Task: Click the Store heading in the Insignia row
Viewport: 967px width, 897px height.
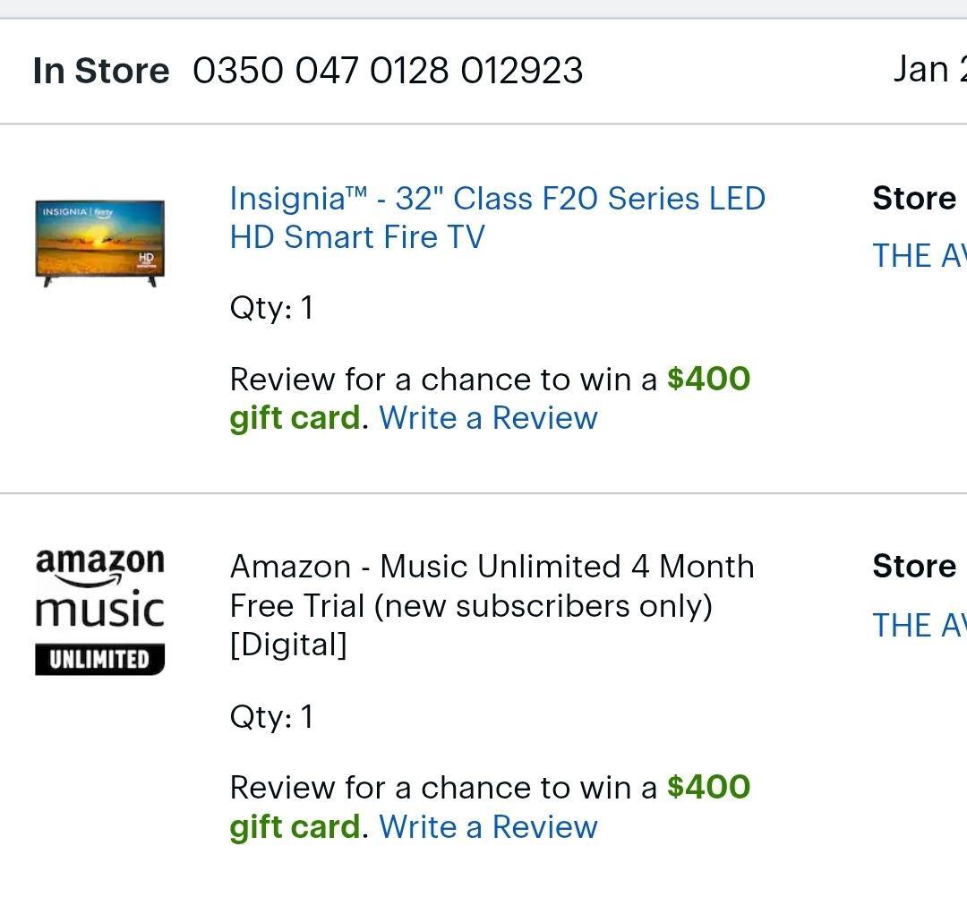Action: point(914,199)
